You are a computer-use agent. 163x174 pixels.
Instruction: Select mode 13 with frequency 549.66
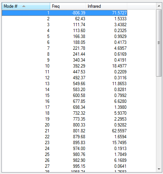point(65,84)
